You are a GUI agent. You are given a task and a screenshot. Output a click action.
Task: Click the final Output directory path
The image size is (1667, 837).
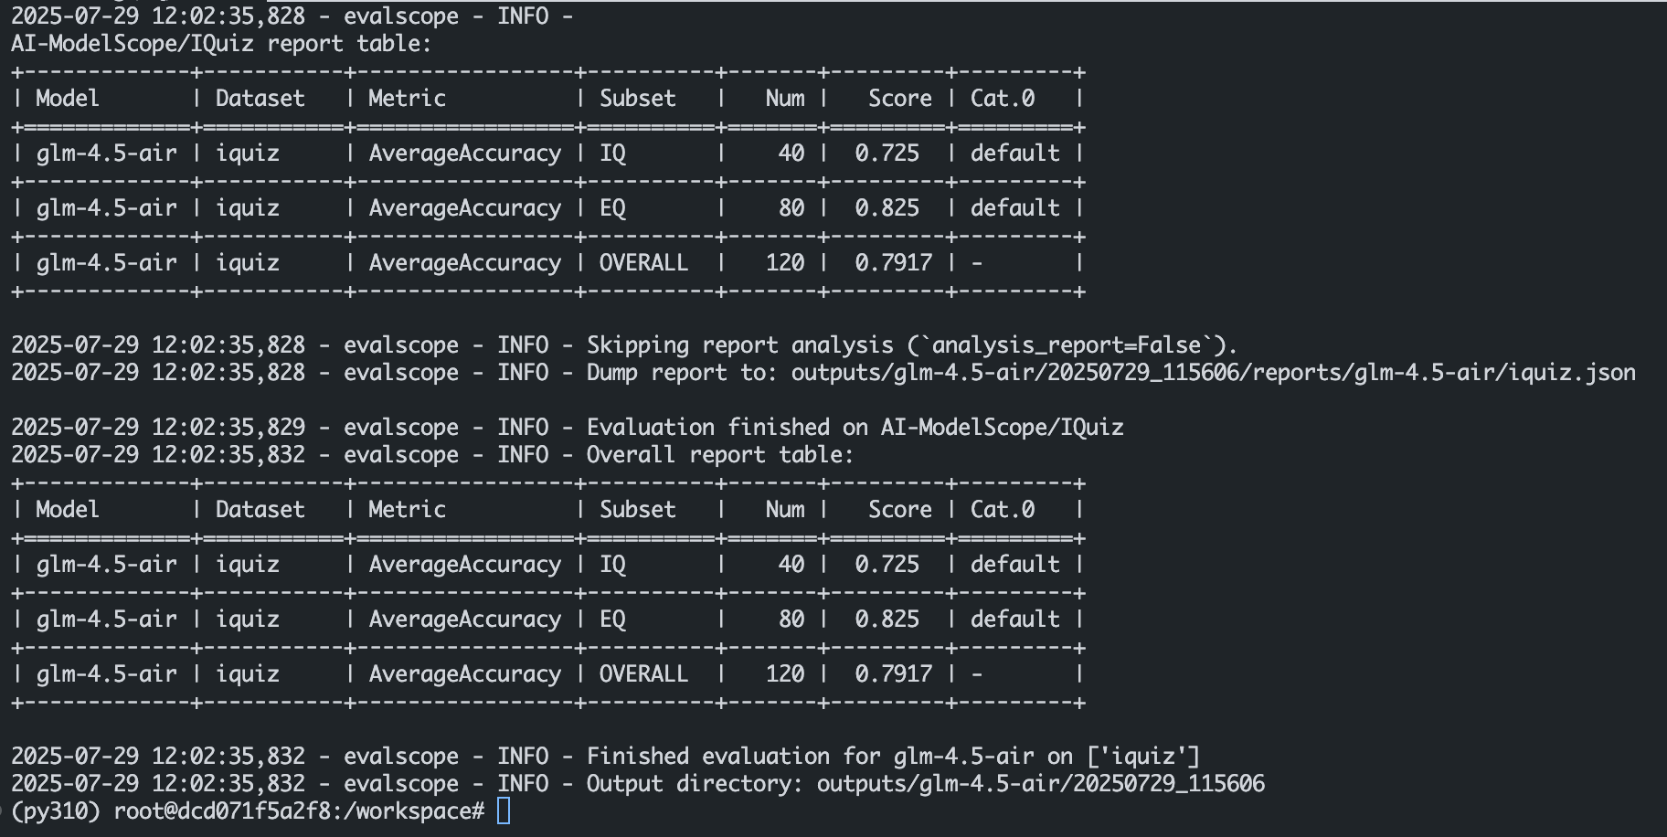pos(1040,783)
